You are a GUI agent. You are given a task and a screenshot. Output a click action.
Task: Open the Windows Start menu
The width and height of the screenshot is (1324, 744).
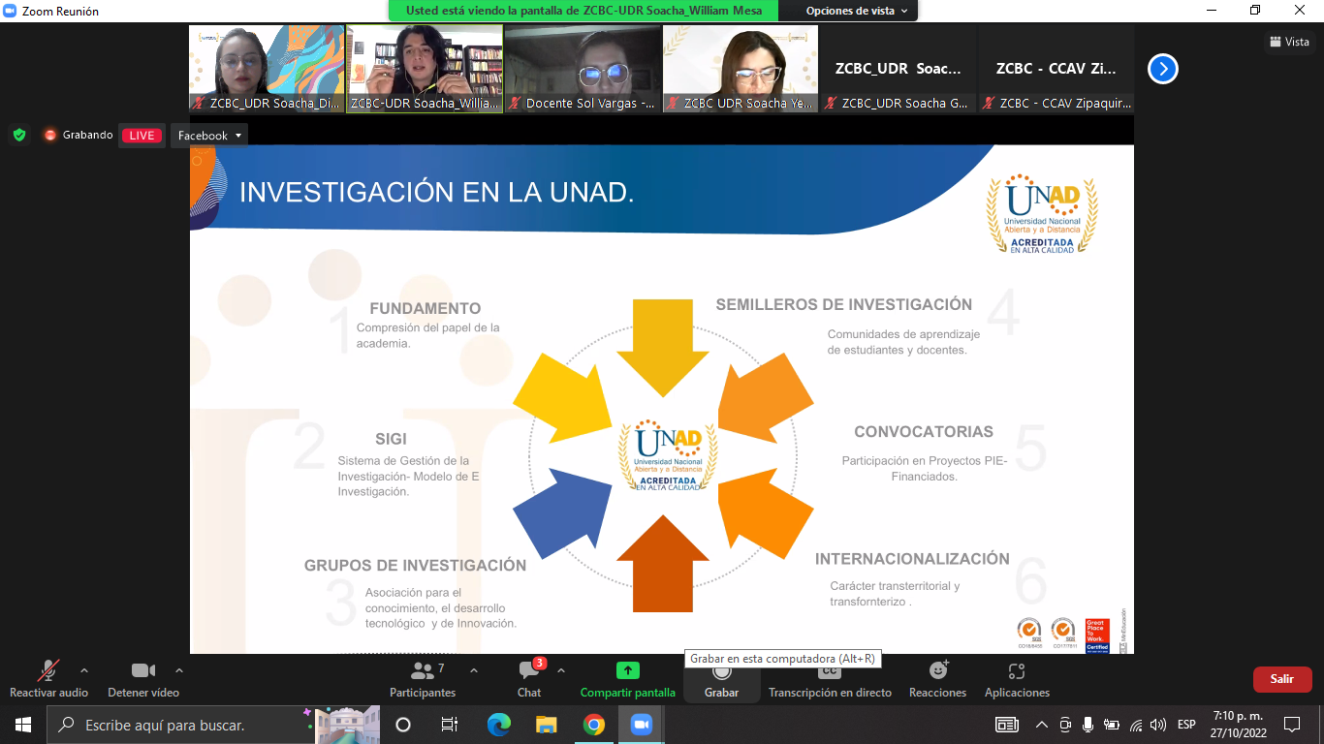pyautogui.click(x=22, y=725)
